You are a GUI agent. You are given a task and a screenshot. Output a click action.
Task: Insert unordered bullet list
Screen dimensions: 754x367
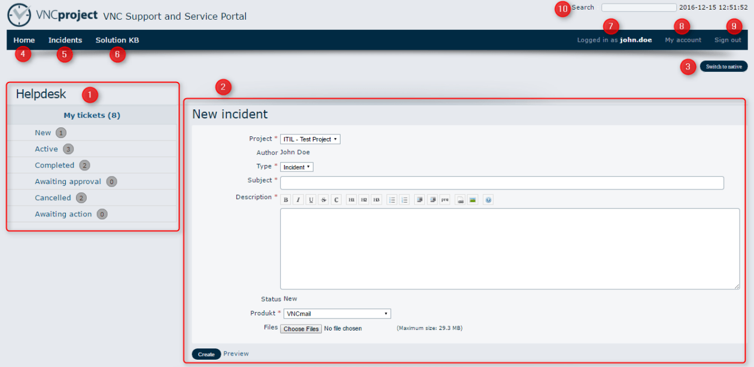pos(392,200)
